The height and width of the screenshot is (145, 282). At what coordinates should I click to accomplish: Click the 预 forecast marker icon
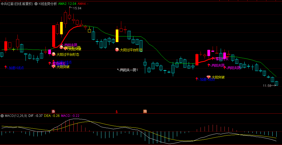(x=145, y=111)
